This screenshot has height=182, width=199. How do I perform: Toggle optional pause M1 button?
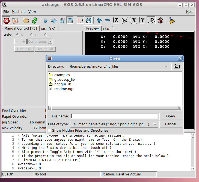click(x=89, y=21)
